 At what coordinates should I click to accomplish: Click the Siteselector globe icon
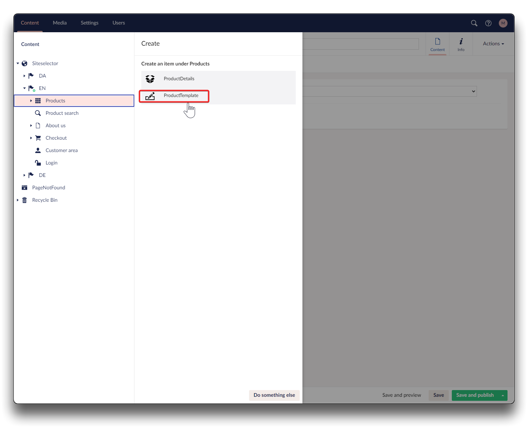coord(25,63)
